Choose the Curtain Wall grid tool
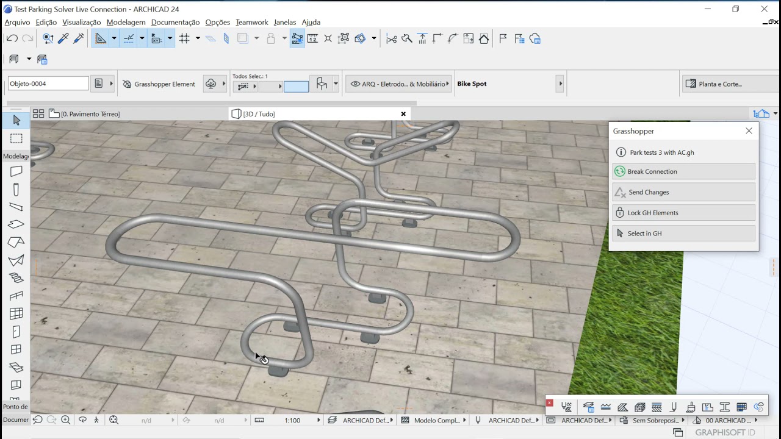This screenshot has width=781, height=439. (16, 313)
